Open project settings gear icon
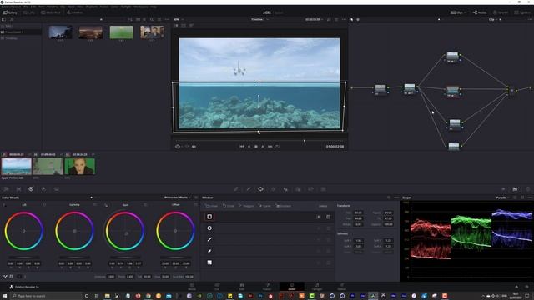 [x=527, y=287]
